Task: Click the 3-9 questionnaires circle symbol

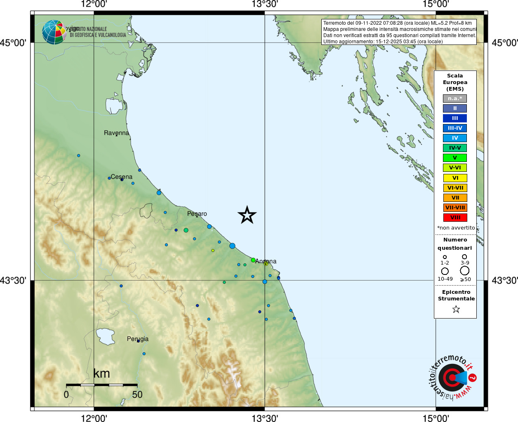Action: tap(464, 256)
